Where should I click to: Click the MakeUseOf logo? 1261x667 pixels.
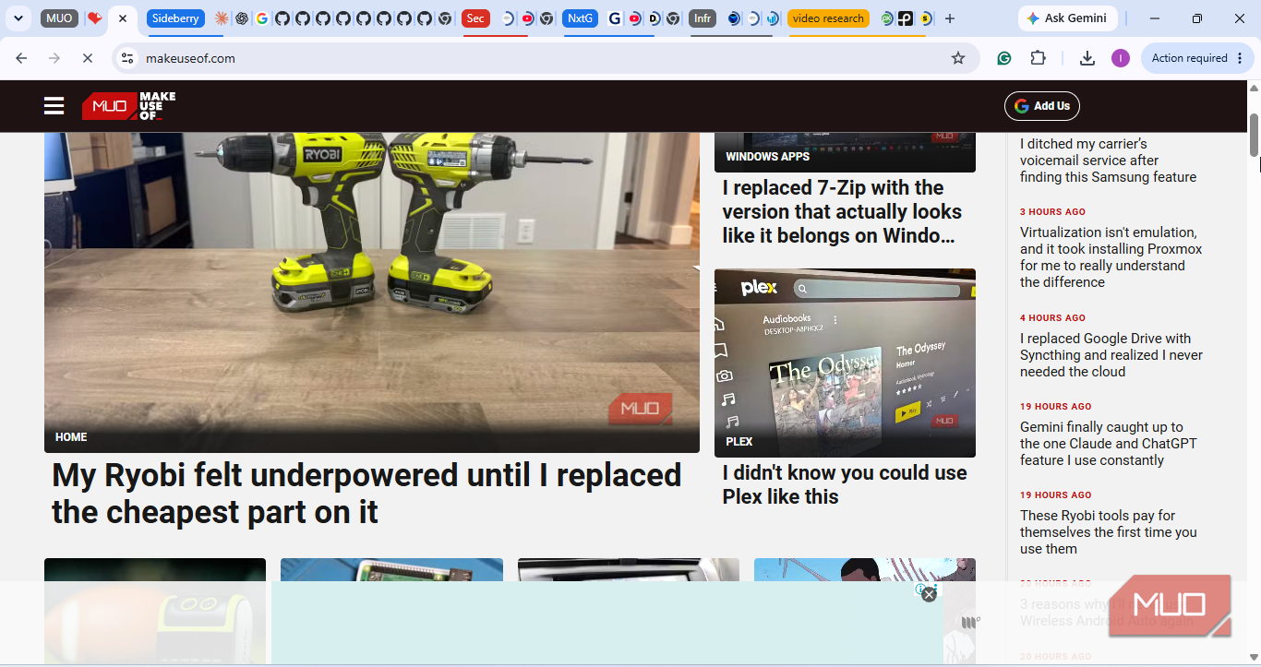(128, 106)
